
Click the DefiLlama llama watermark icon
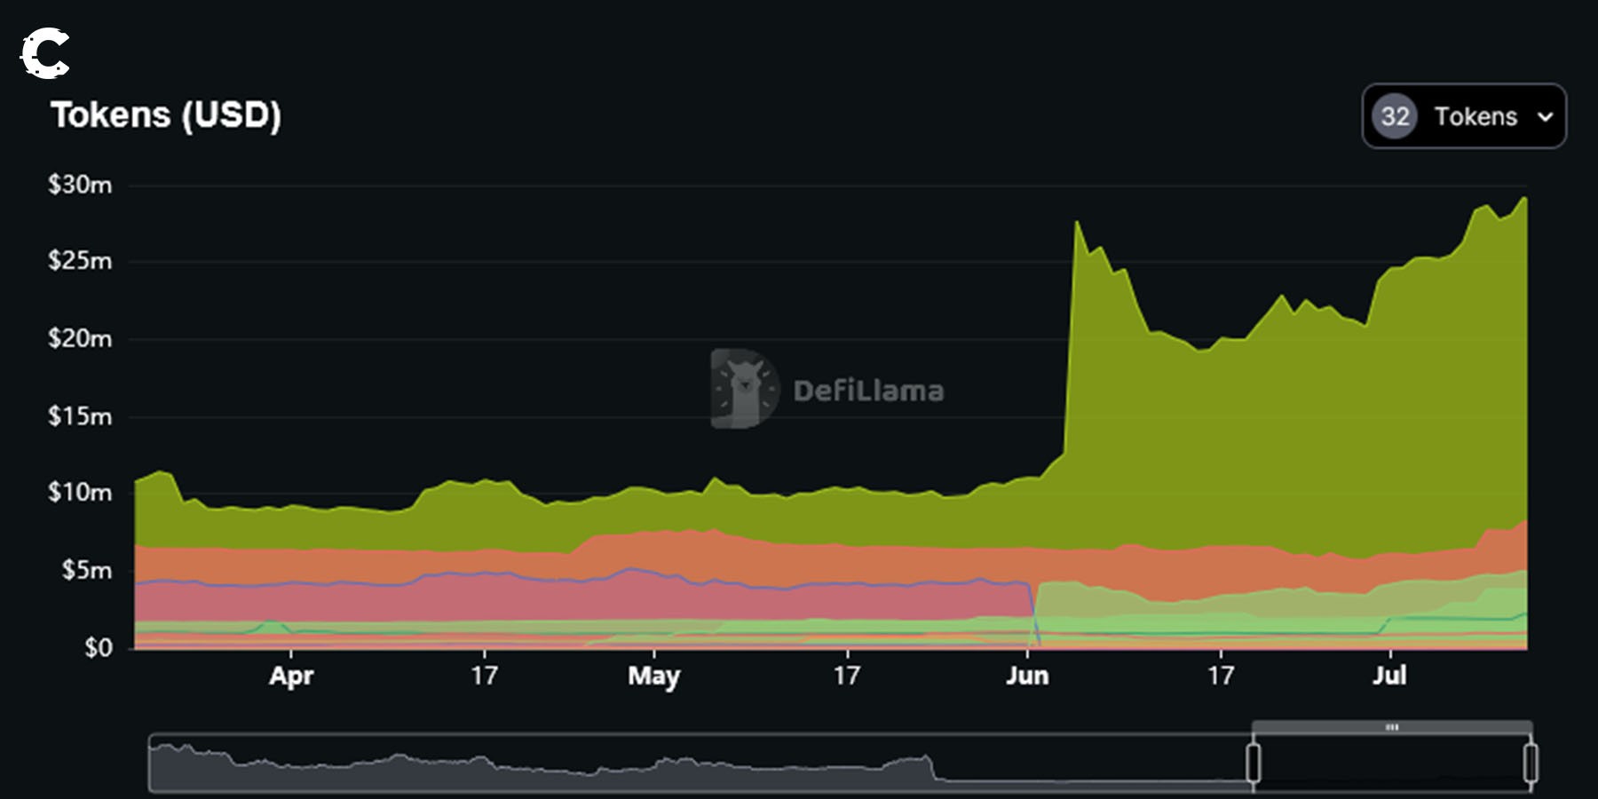(744, 389)
